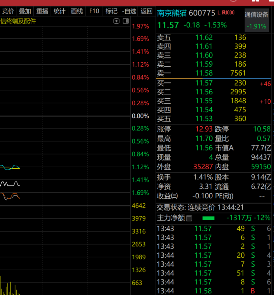Click 收益(三) value -0.100

202,196
